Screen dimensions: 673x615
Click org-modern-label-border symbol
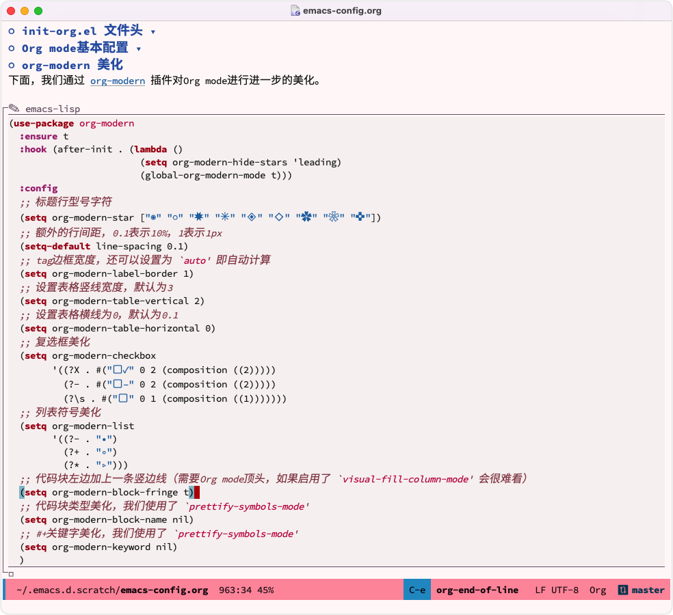click(115, 273)
